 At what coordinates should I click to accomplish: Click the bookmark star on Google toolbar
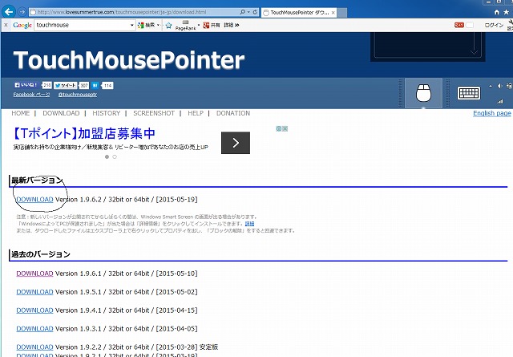(x=168, y=25)
